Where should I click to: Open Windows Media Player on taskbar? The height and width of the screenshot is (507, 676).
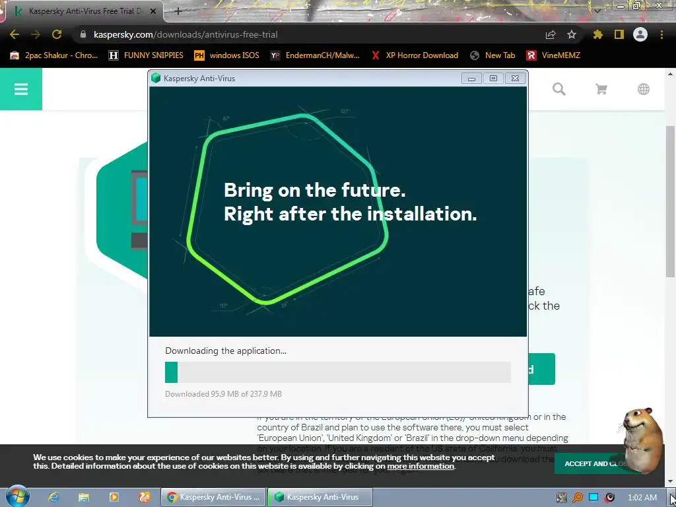pos(114,497)
